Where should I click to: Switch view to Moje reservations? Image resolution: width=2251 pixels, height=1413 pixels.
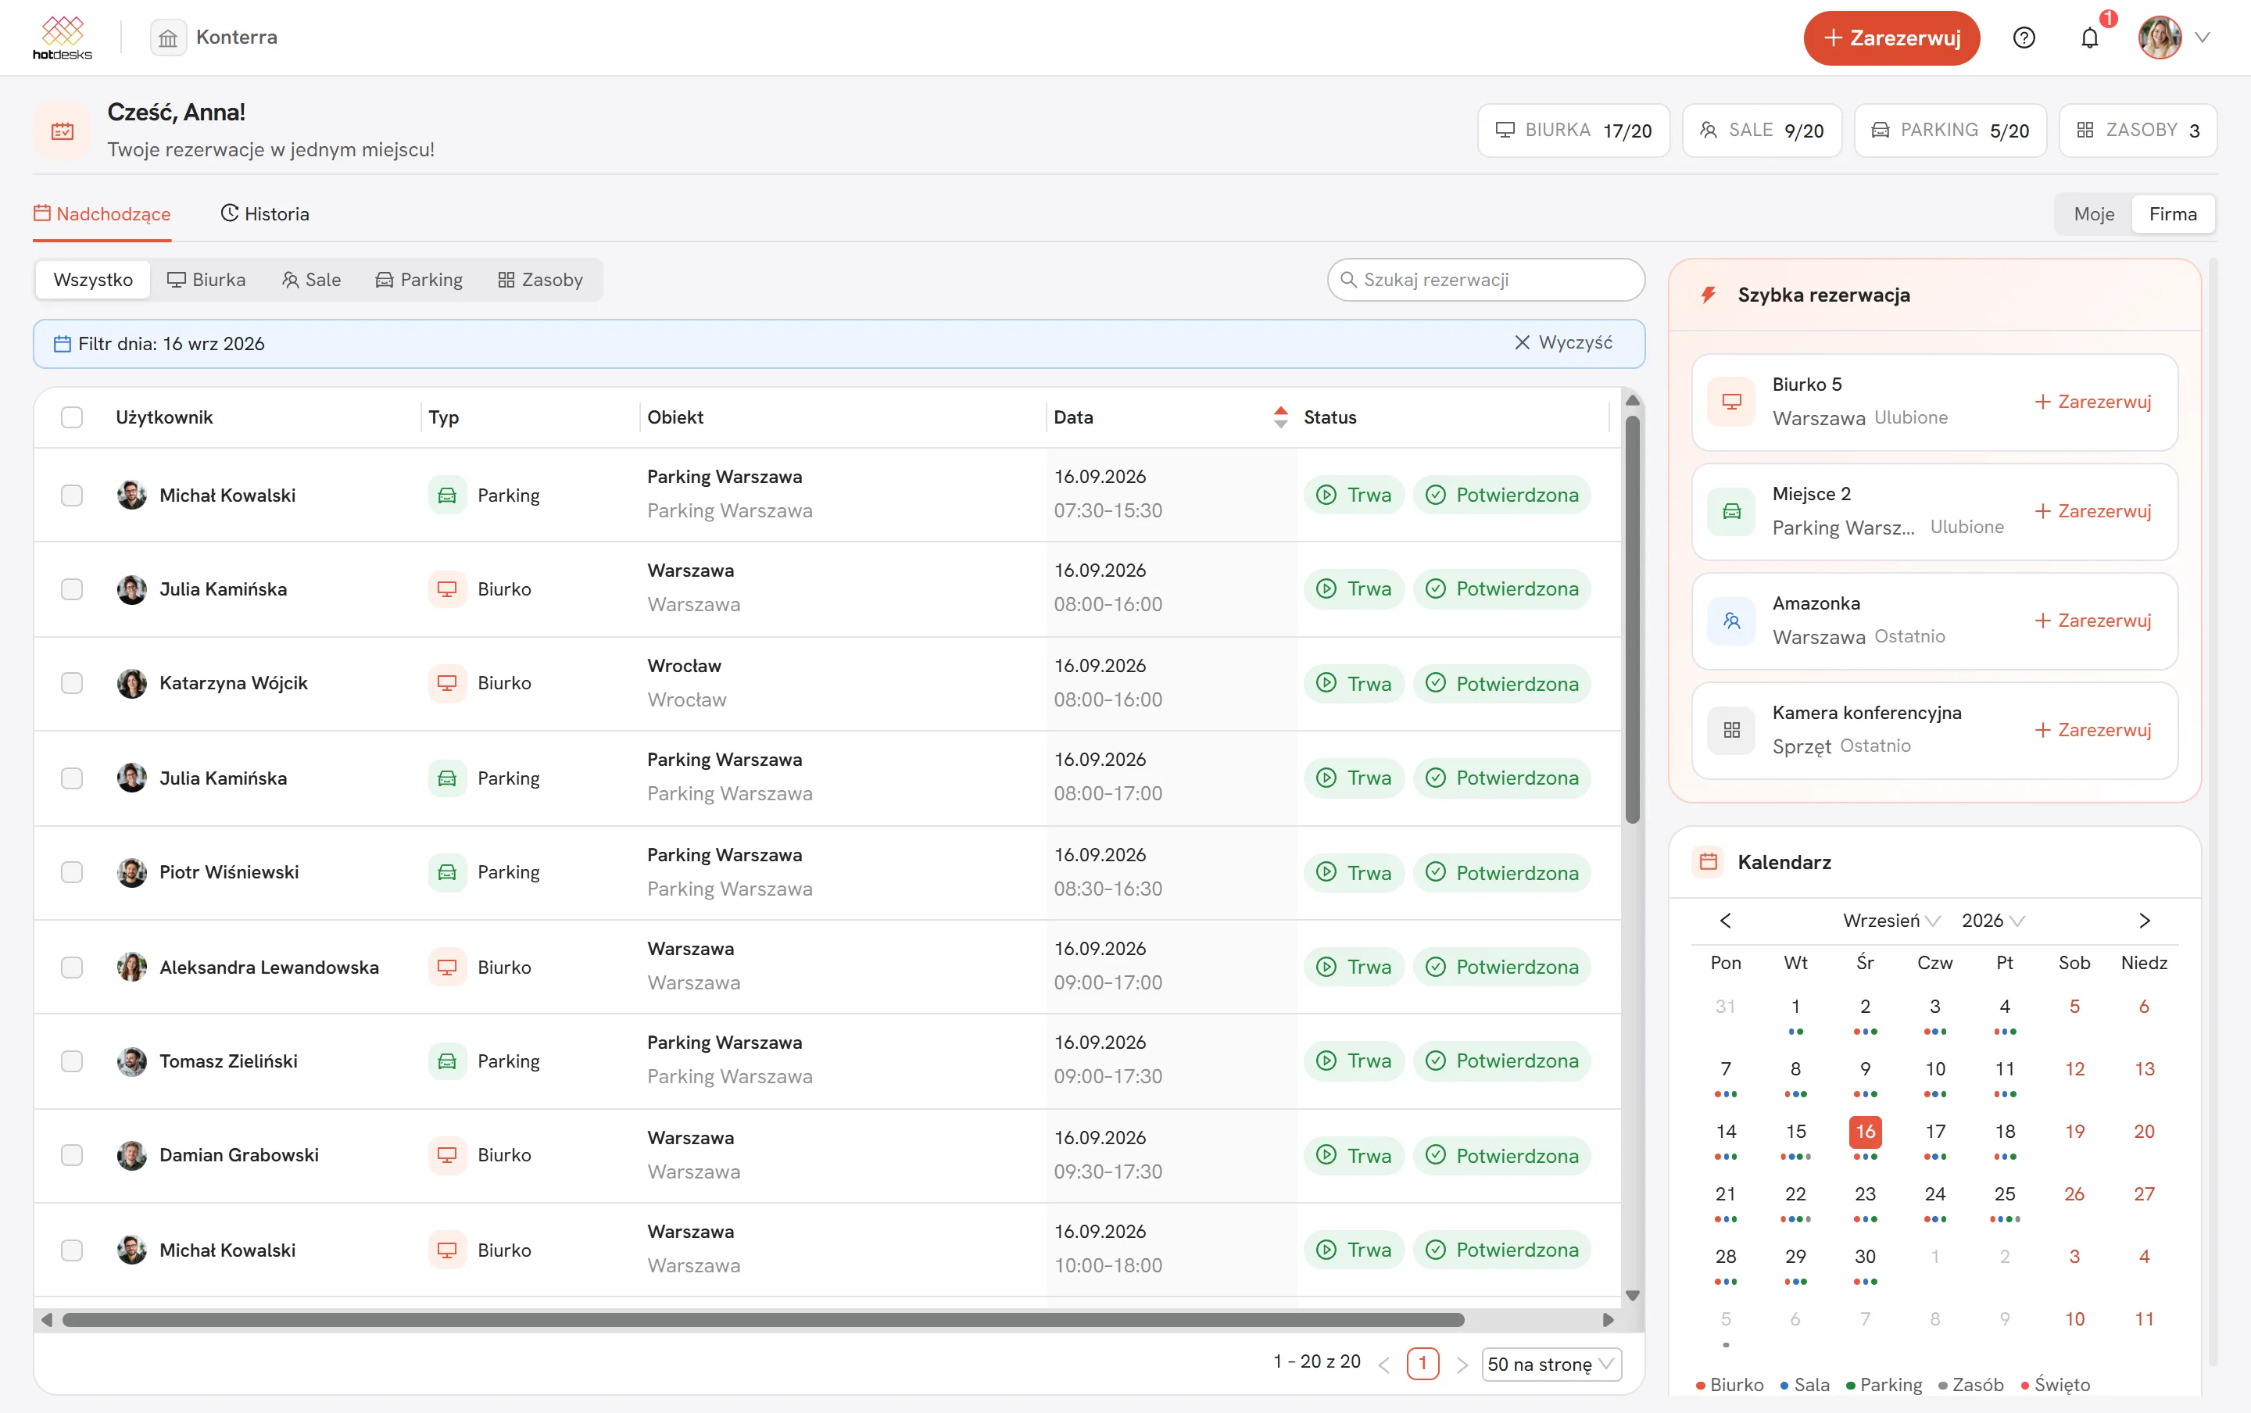[x=2094, y=214]
